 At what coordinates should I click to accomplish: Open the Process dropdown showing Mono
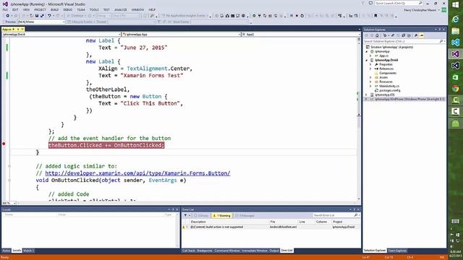click(x=41, y=22)
